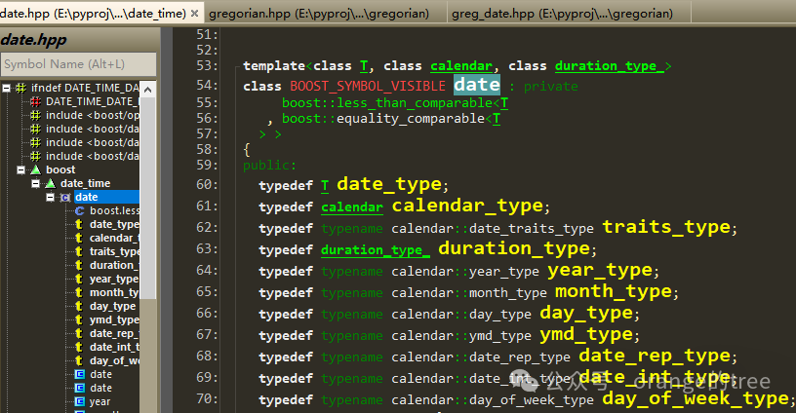Click method icon beside year in tree
Screen dimensions: 796x413
[x=80, y=402]
